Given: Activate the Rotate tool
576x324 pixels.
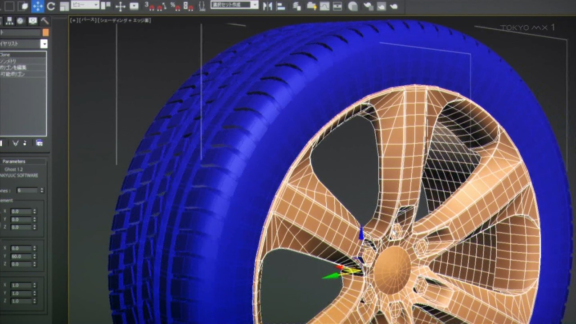Looking at the screenshot, I should coord(51,6).
